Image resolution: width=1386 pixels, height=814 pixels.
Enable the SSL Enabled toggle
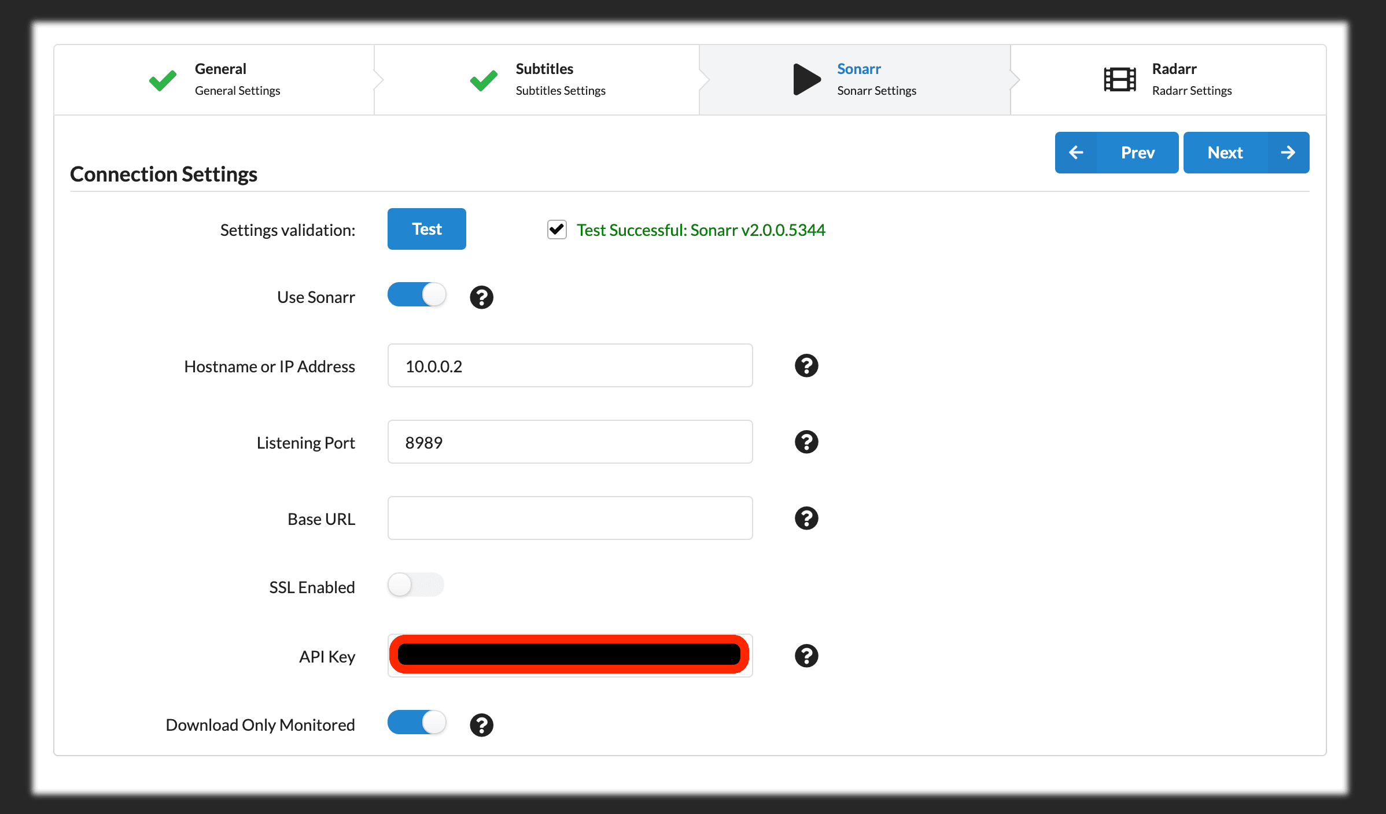[x=415, y=585]
